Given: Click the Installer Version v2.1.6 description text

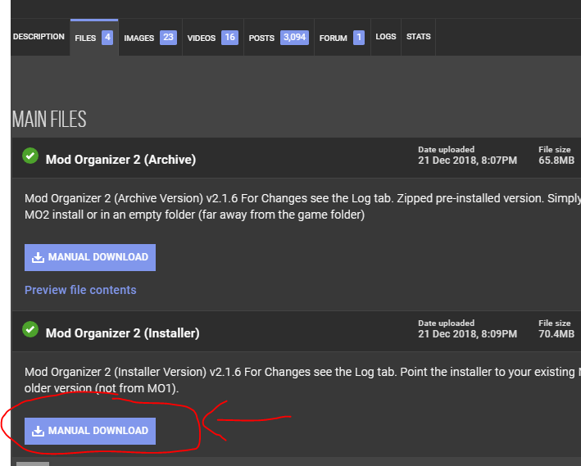Looking at the screenshot, I should (x=302, y=380).
